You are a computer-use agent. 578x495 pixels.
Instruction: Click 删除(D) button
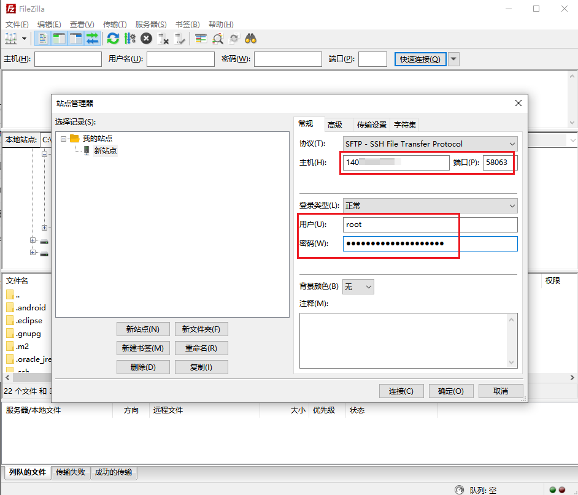143,367
